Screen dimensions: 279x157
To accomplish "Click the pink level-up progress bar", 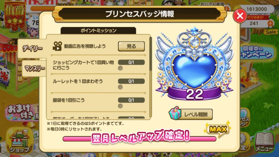I will [x=139, y=139].
